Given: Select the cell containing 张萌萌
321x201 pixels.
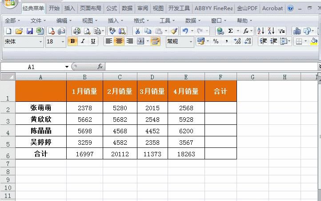Looking at the screenshot, I should [x=41, y=108].
